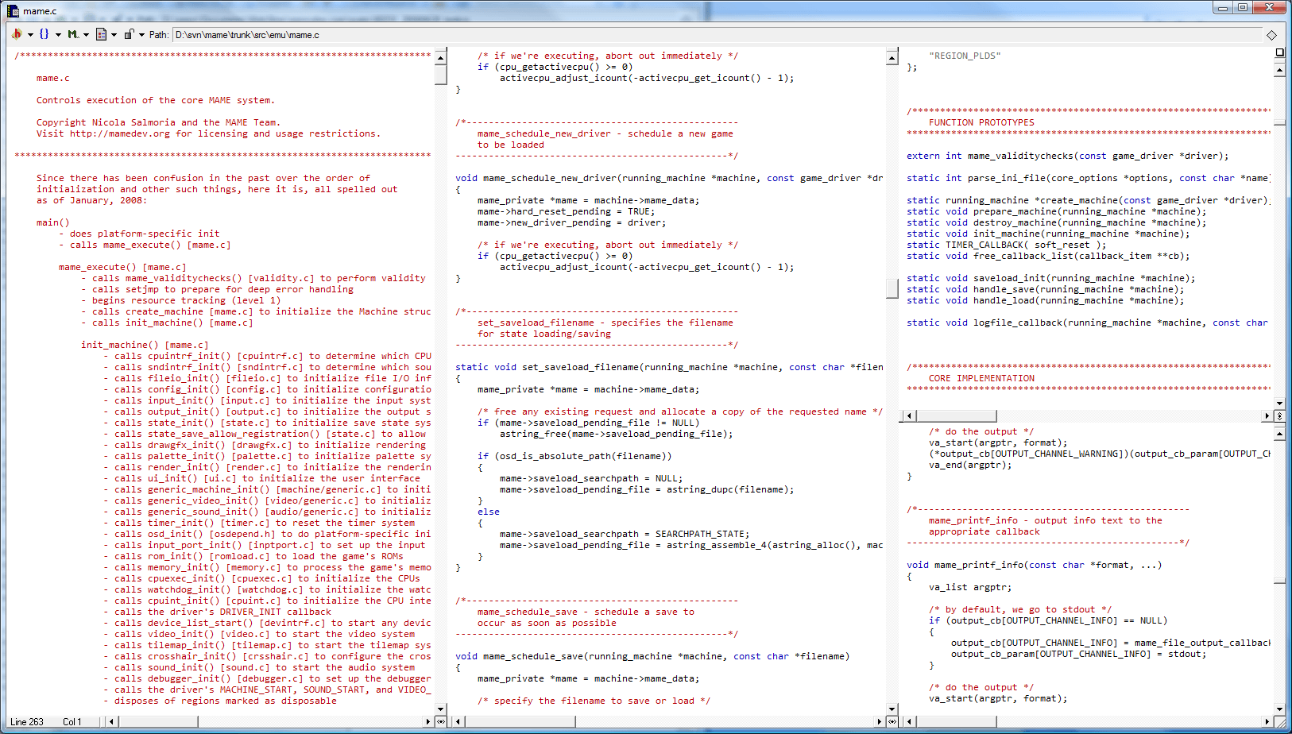Click left pane horizontal scrollbar thumb
The height and width of the screenshot is (734, 1292).
[x=159, y=721]
